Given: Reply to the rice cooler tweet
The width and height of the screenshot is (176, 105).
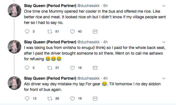Looking at the screenshot, I should [27, 32].
